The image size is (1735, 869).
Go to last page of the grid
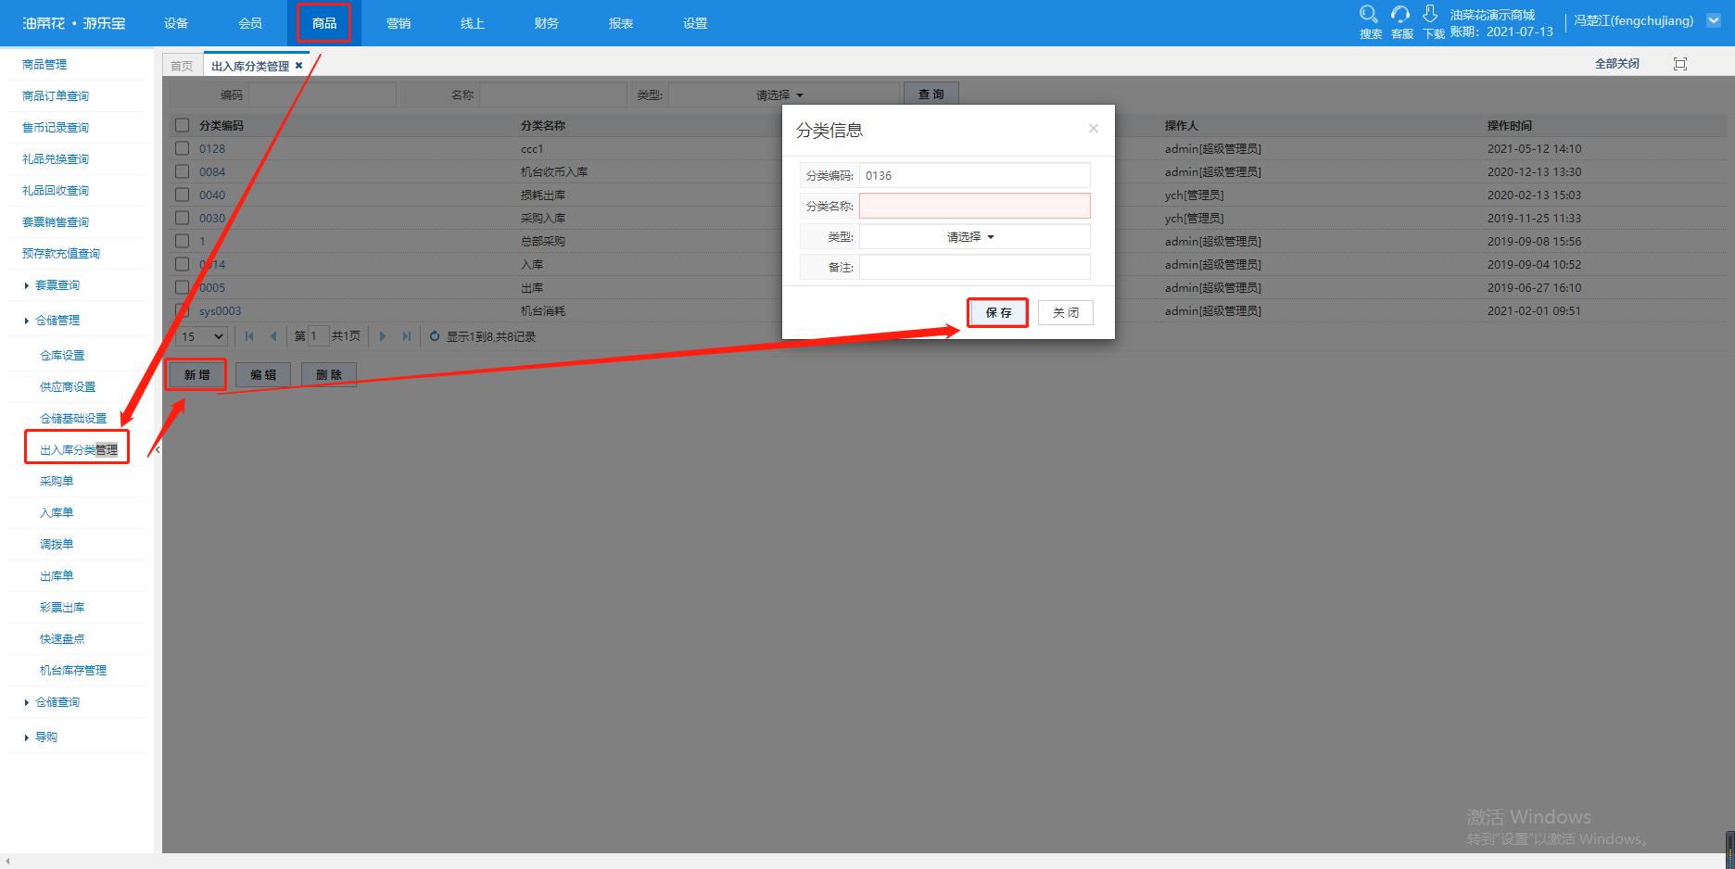(406, 336)
